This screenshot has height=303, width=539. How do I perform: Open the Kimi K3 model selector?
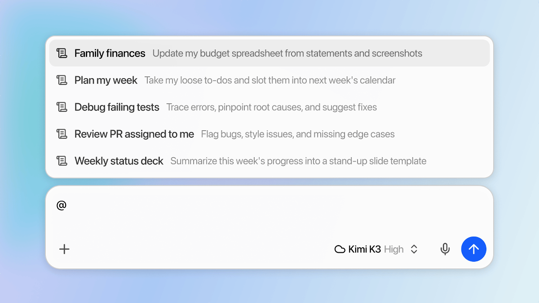(376, 249)
